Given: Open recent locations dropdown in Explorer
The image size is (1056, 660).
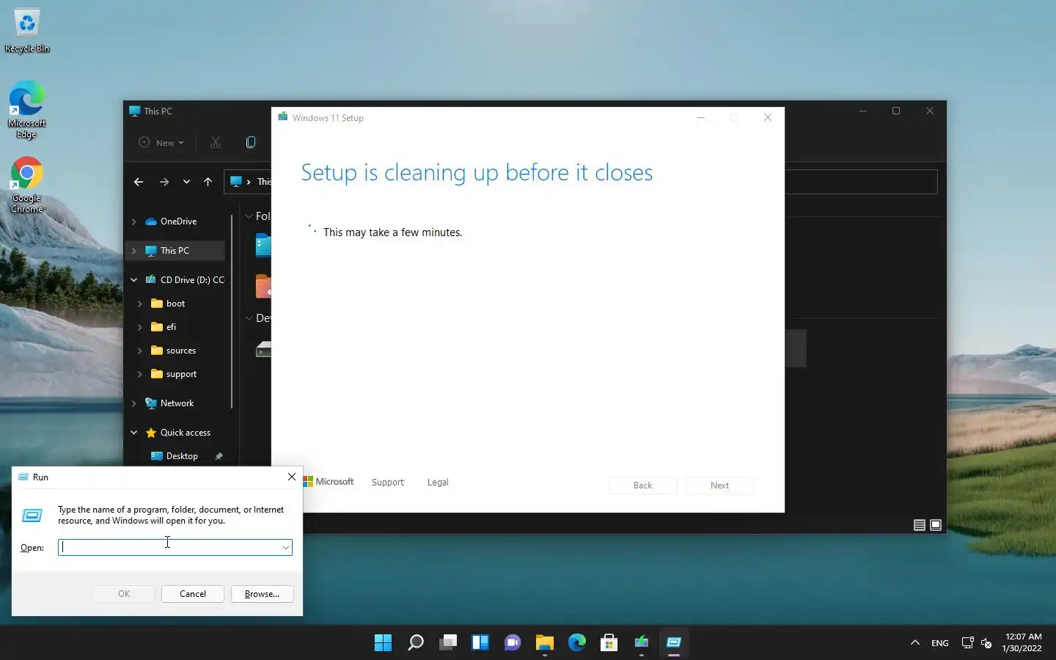Looking at the screenshot, I should click(x=186, y=182).
